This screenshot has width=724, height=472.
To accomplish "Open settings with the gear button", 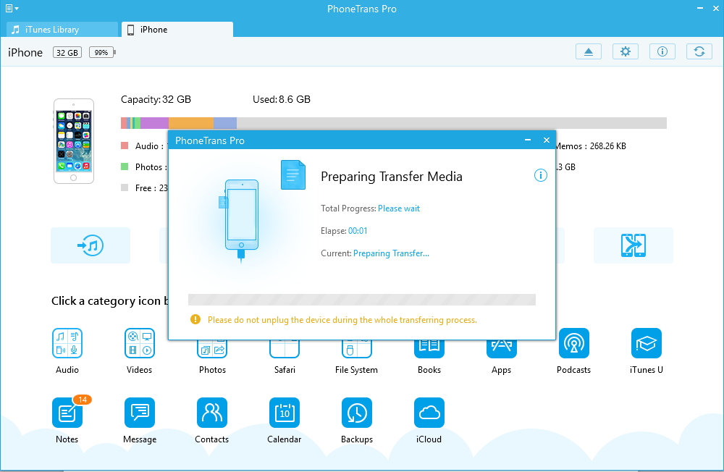I will [626, 51].
